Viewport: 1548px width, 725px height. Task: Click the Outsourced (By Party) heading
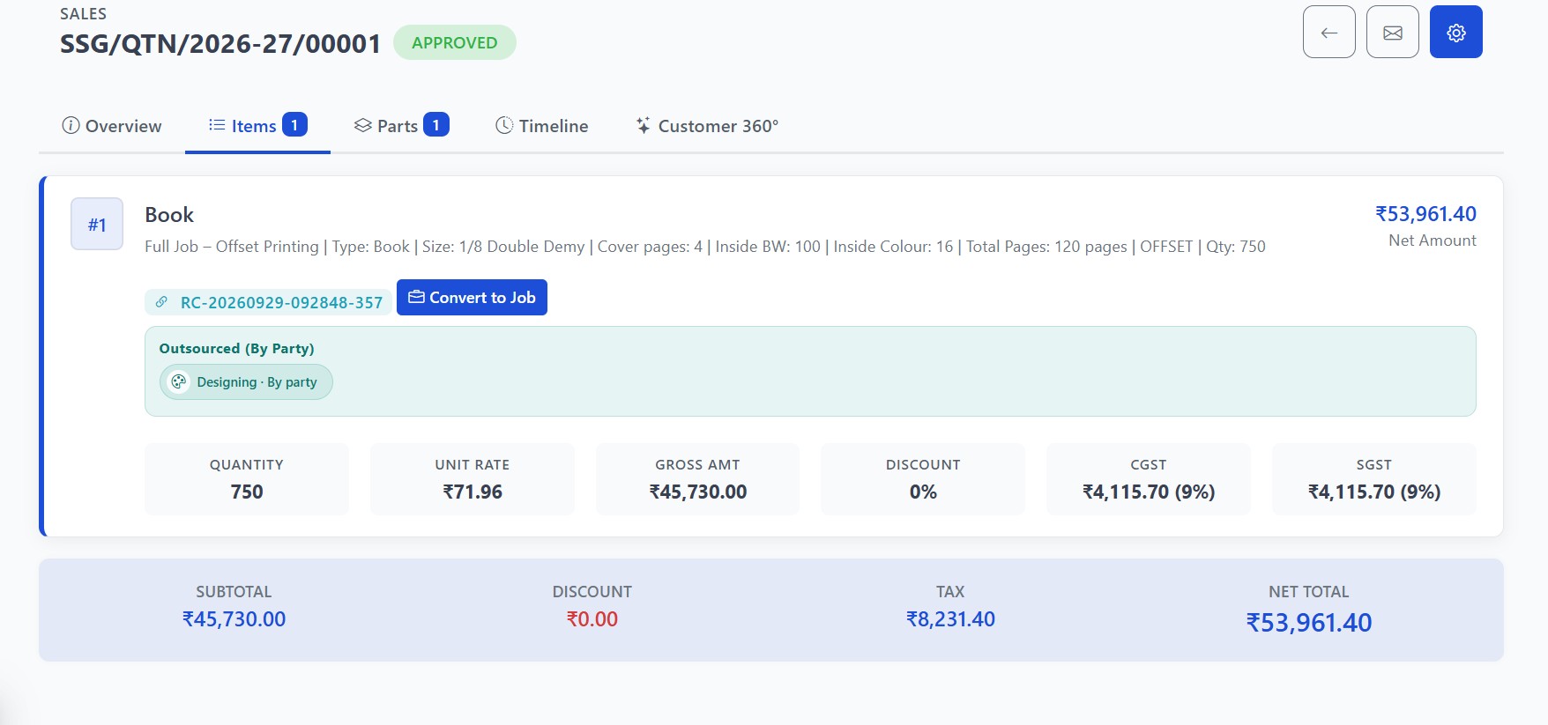point(236,349)
